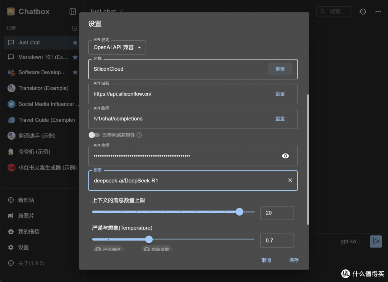Toggle the 改善网络兼容性 switch
Viewport: 388px width, 282px height.
pyautogui.click(x=94, y=135)
